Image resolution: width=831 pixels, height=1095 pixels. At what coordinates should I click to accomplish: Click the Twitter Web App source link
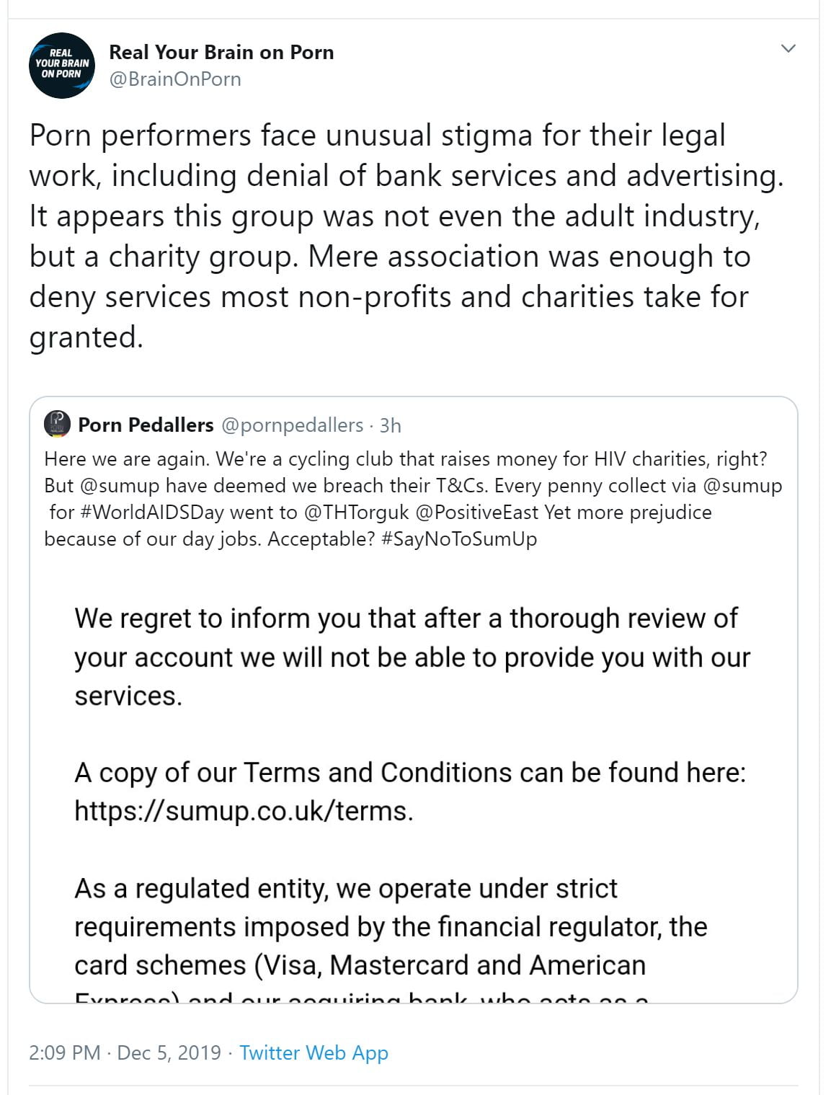tap(314, 1052)
